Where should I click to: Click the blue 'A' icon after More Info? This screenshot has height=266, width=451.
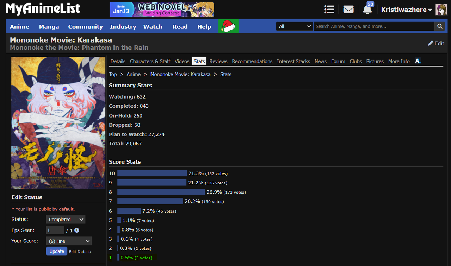tap(418, 61)
